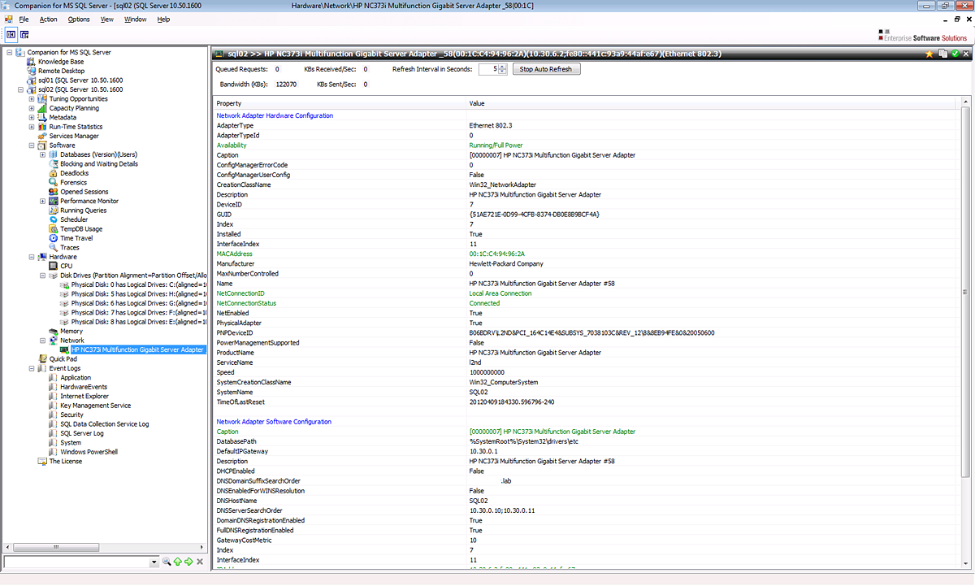975x586 pixels.
Task: Expand the Tuning Opportunities node
Action: 32,99
